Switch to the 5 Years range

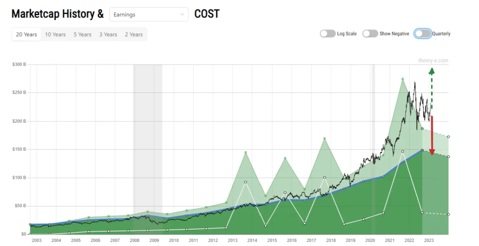pos(82,34)
